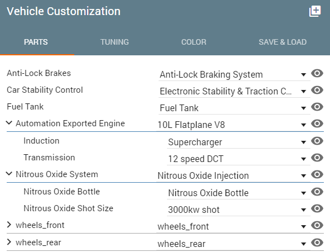Expand the wheels_front tree item

[x=9, y=225]
